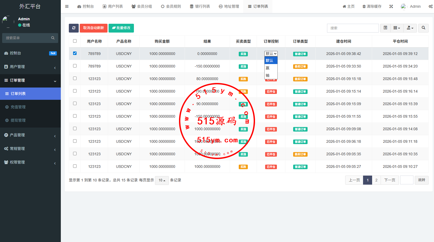Open the column selector grid icon

click(397, 28)
